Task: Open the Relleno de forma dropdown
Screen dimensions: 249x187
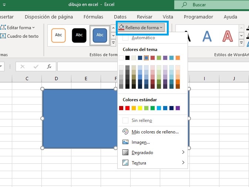Action: [141, 28]
